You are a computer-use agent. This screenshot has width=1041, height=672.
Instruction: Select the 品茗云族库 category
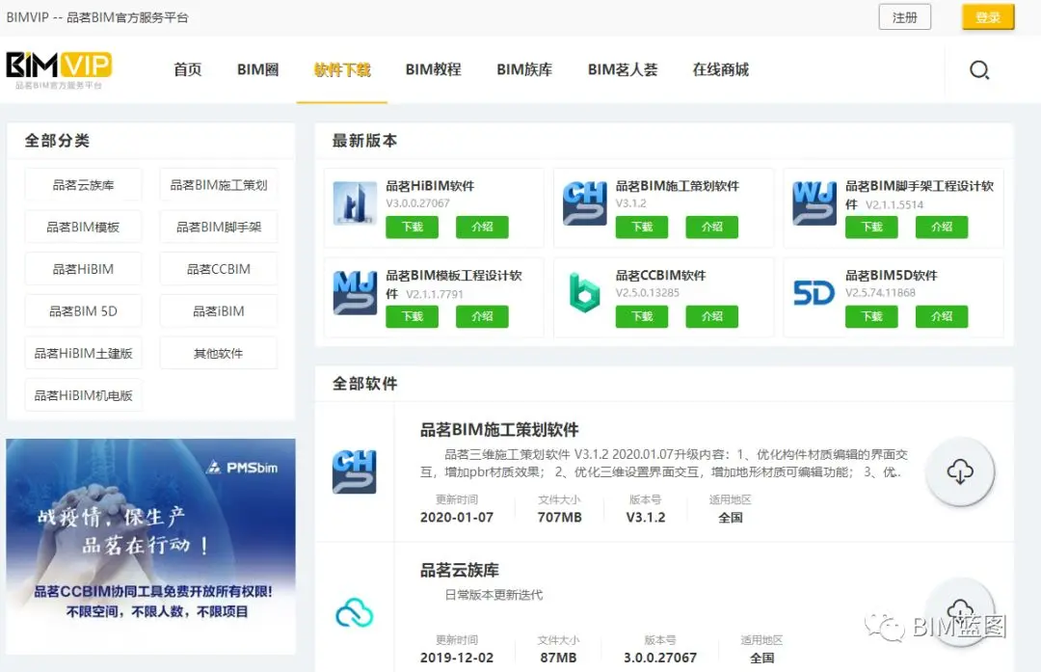pyautogui.click(x=83, y=184)
